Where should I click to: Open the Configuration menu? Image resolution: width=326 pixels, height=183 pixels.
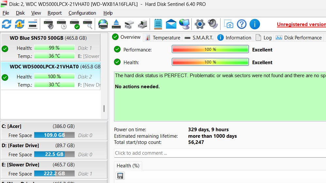[82, 13]
